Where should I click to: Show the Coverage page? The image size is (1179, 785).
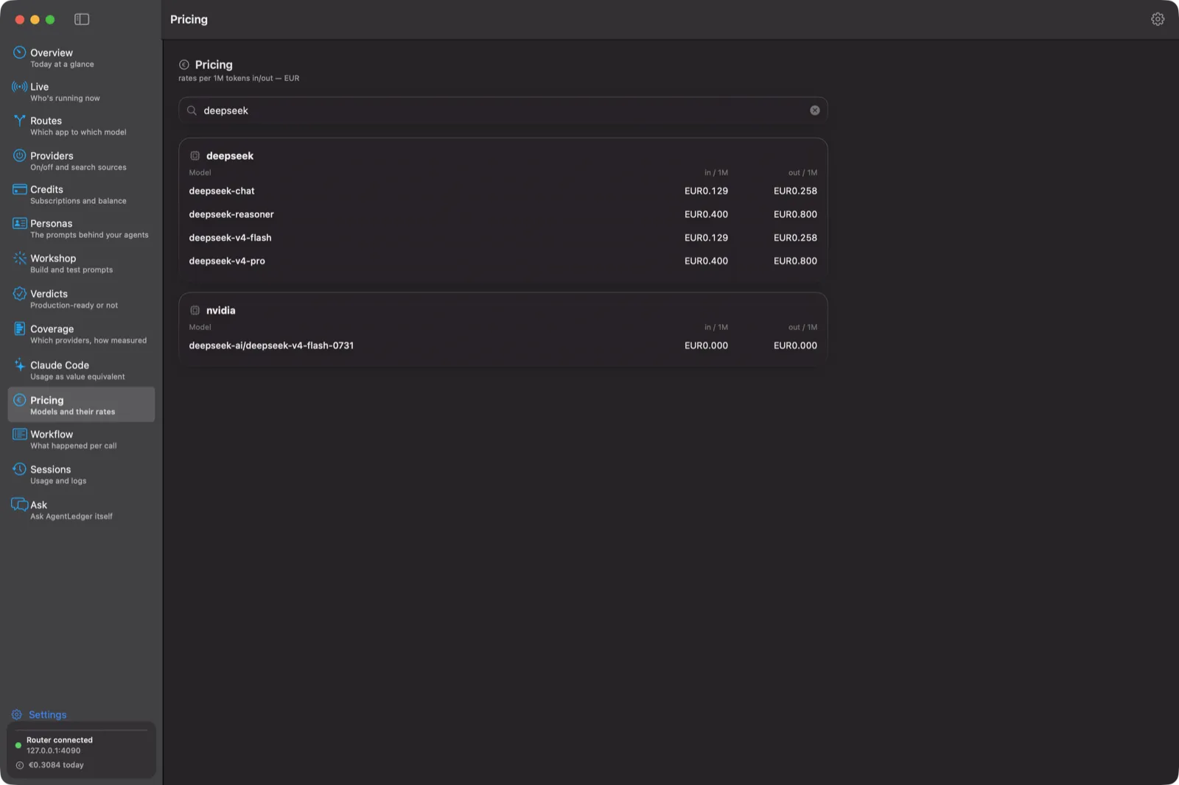81,334
